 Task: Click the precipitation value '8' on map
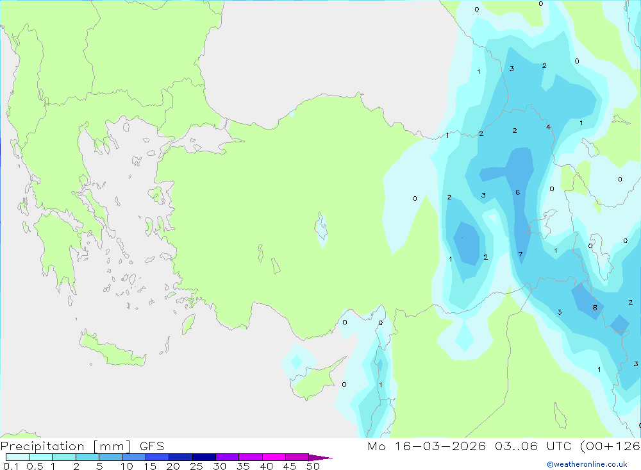pos(595,308)
